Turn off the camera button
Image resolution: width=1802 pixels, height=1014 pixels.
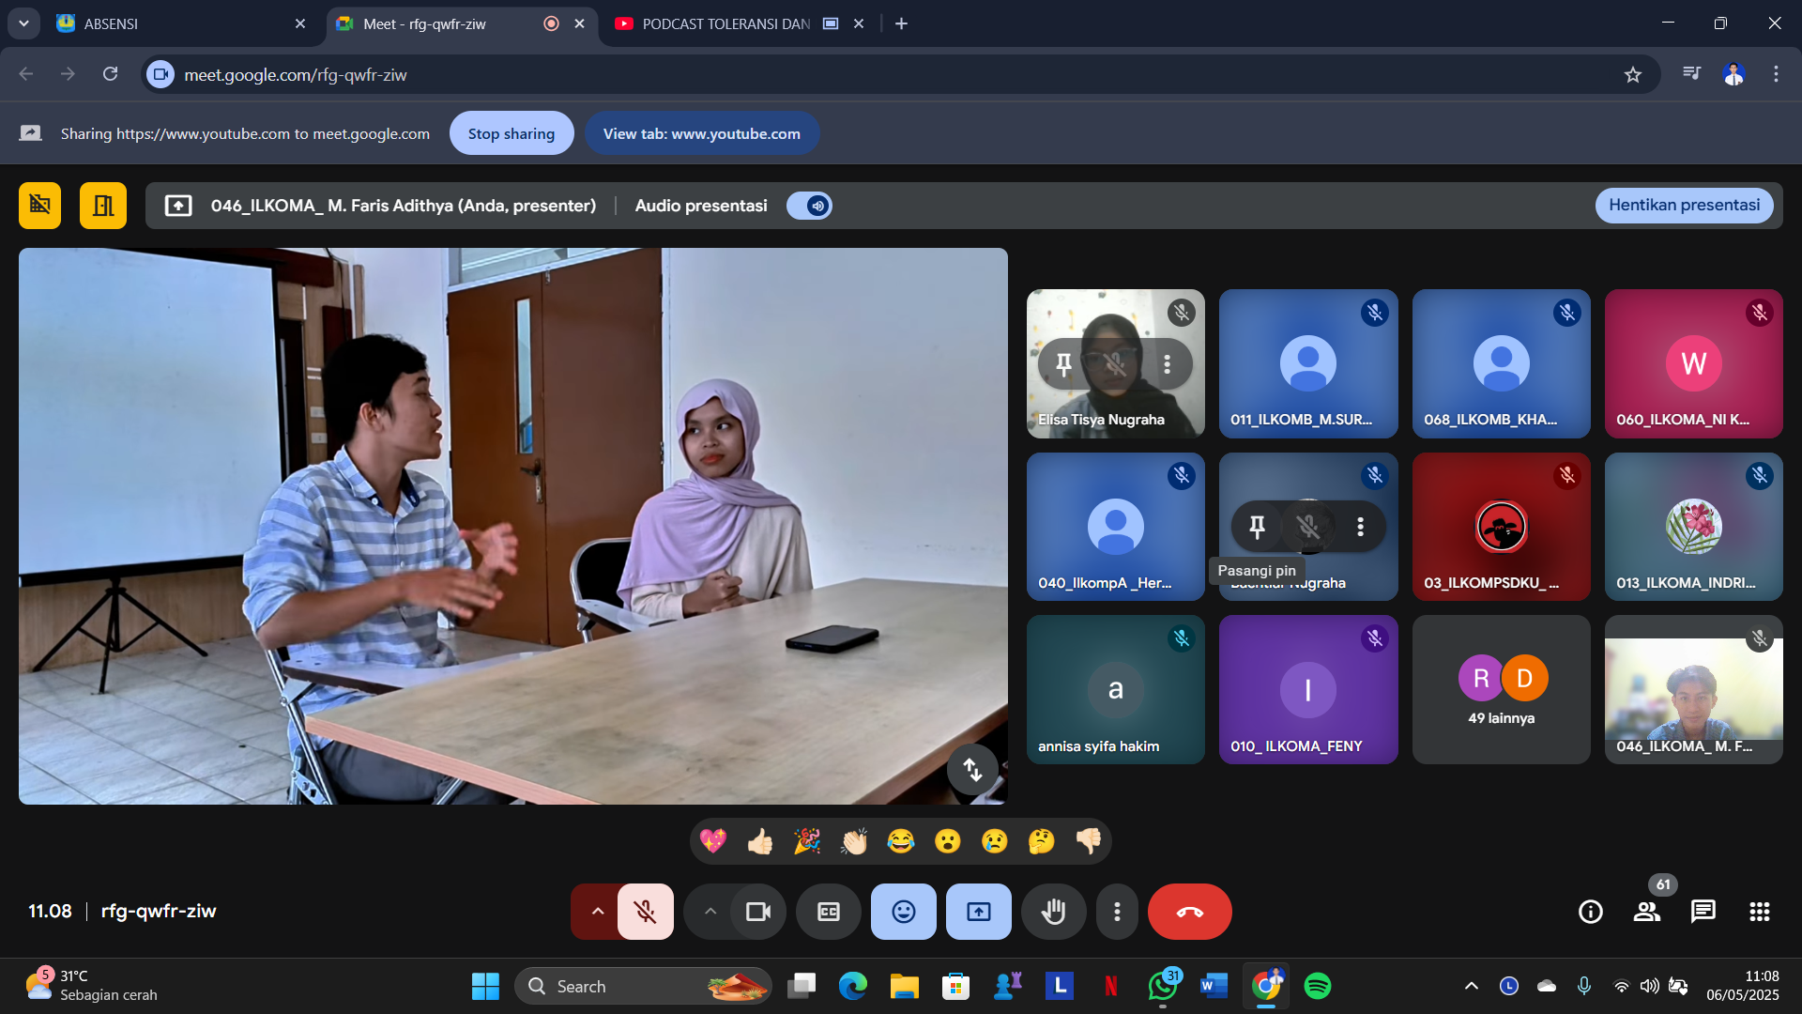(x=757, y=912)
